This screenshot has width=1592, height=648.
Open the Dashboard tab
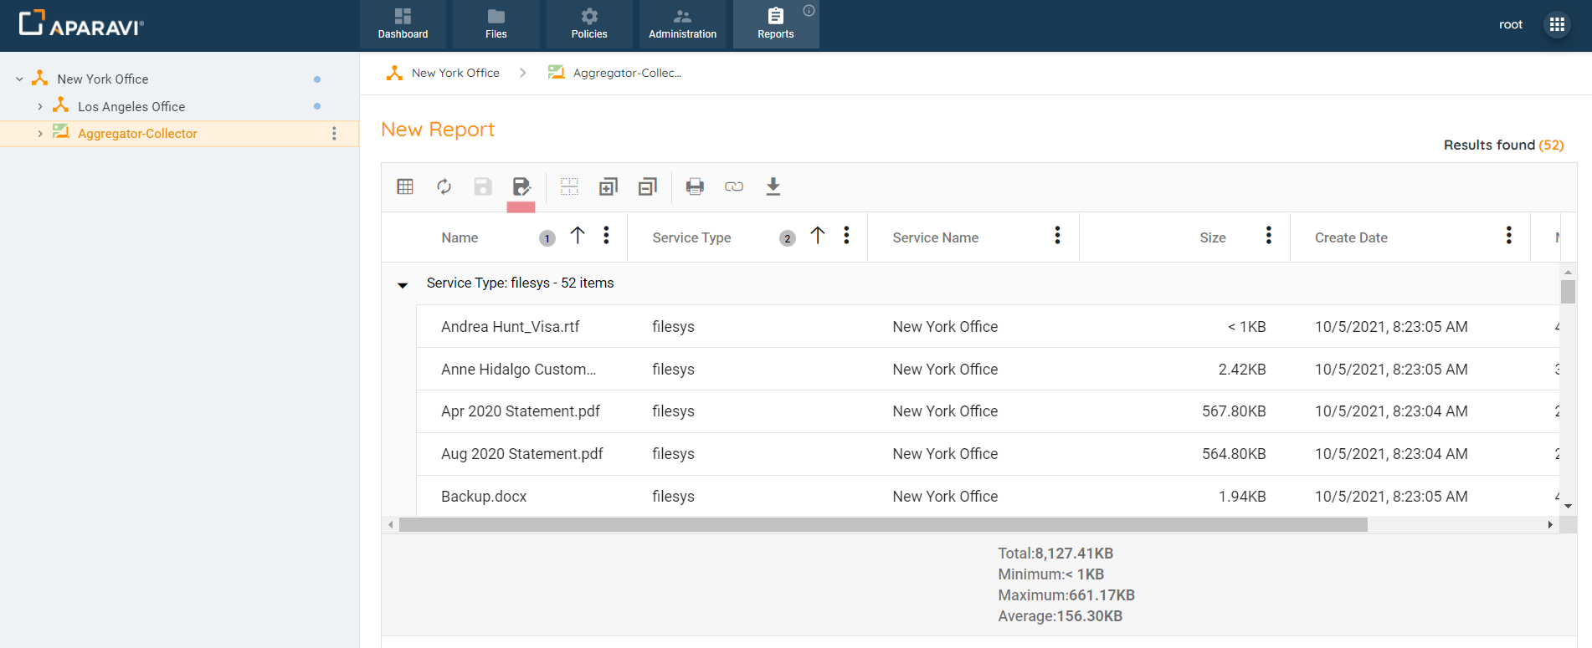[x=403, y=24]
